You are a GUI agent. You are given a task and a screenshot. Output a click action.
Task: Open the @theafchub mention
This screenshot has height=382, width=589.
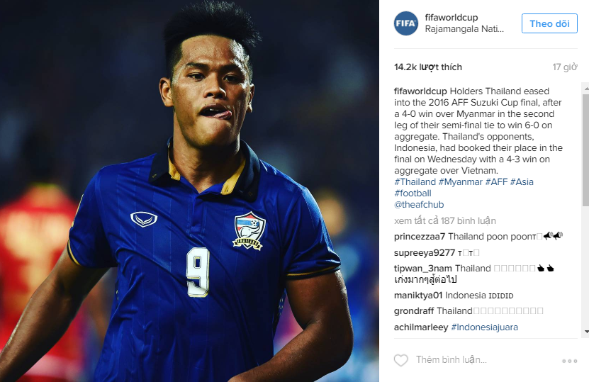click(419, 205)
